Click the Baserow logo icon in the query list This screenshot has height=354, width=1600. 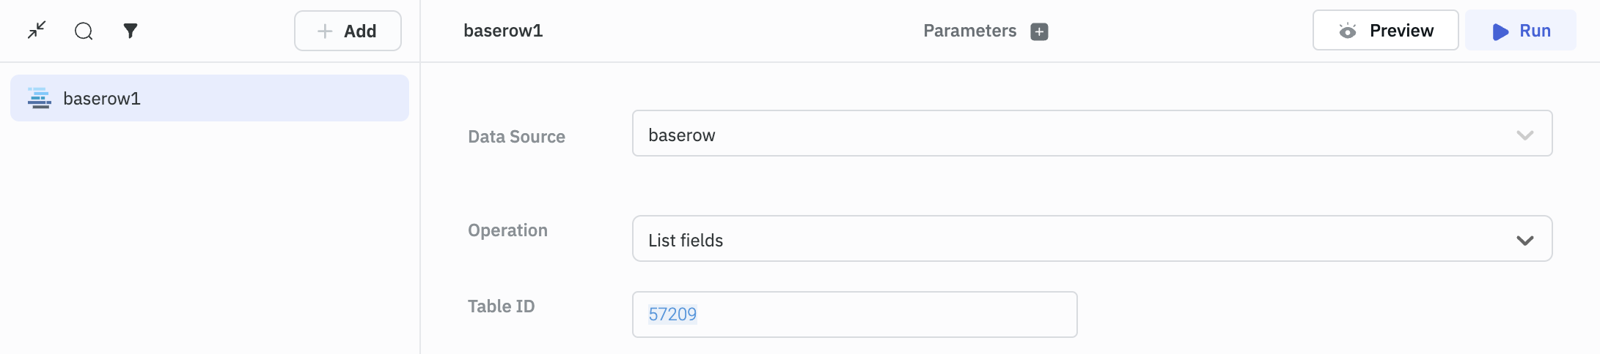(40, 98)
